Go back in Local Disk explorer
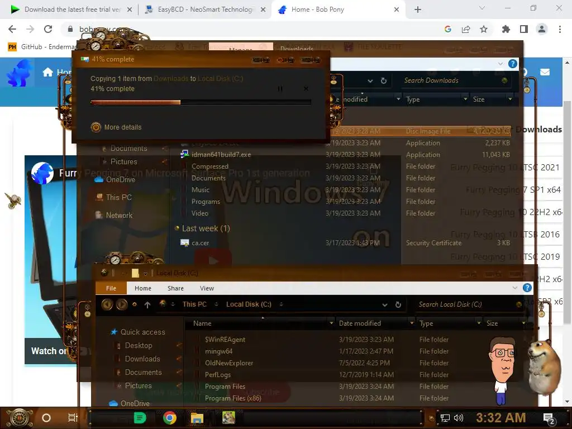The image size is (572, 429). [x=107, y=304]
